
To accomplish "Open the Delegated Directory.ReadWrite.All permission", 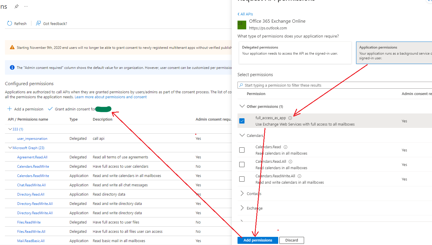I will [35, 204].
